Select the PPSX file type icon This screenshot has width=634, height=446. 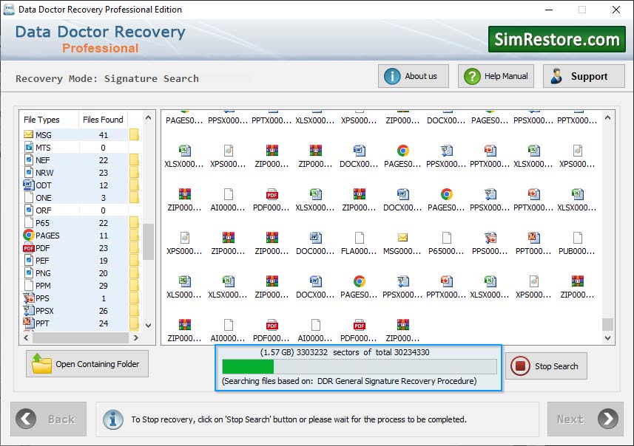coord(28,310)
